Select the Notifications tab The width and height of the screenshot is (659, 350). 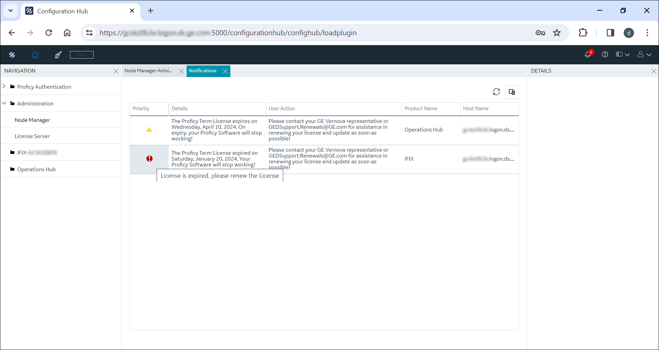pyautogui.click(x=203, y=71)
